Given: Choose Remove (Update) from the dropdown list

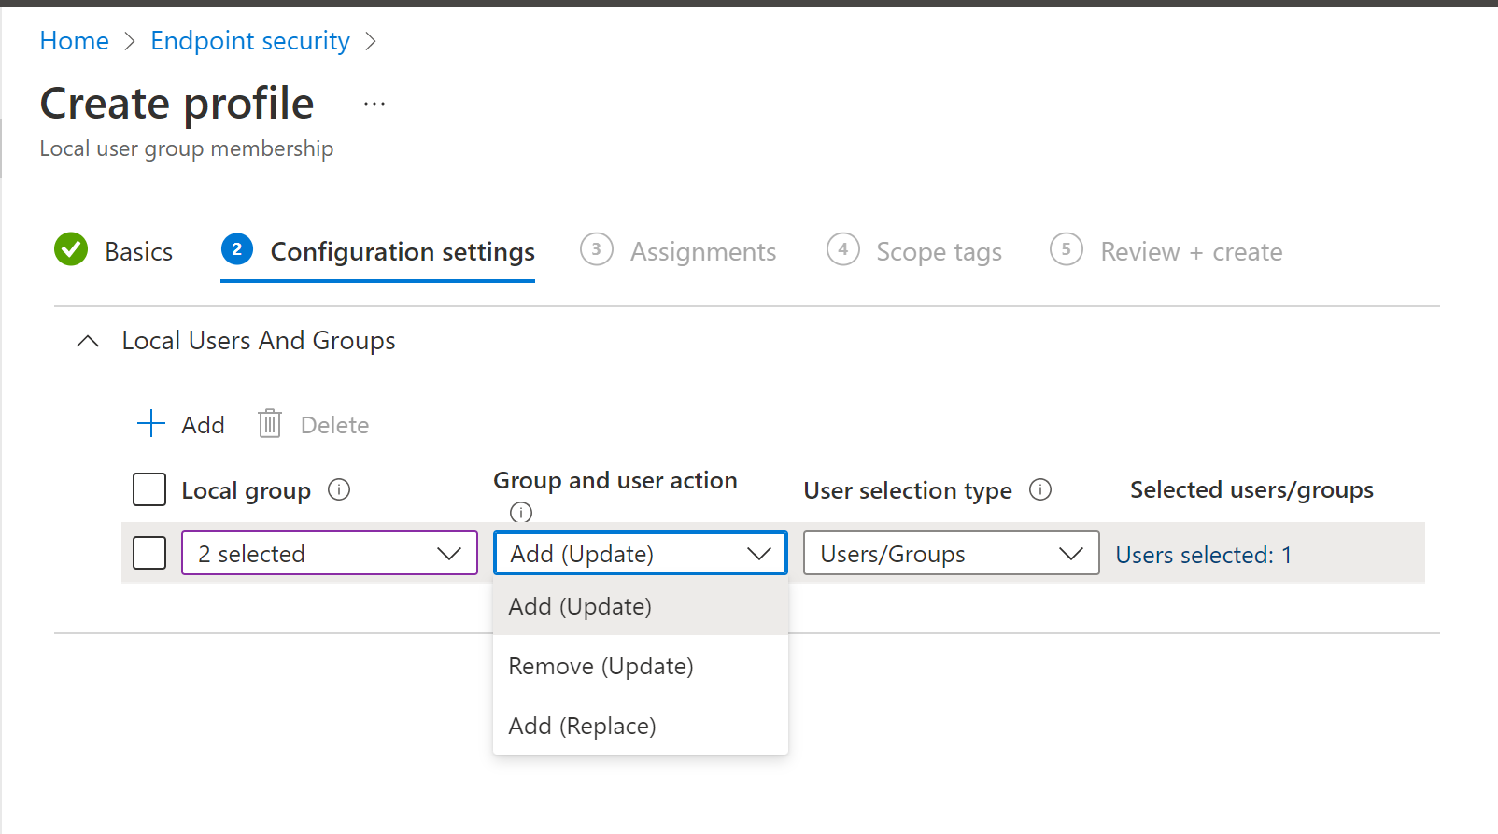Looking at the screenshot, I should [601, 666].
